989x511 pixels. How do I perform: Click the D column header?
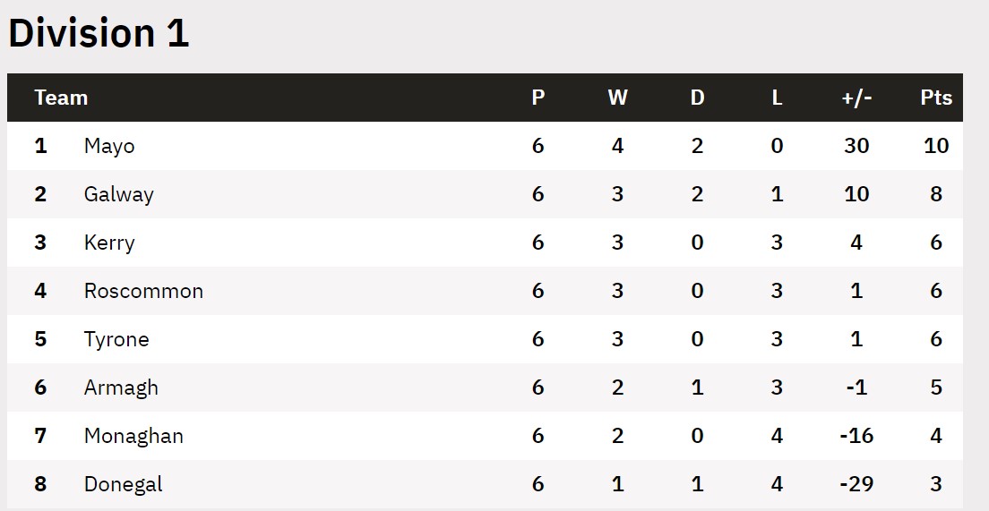coord(697,98)
